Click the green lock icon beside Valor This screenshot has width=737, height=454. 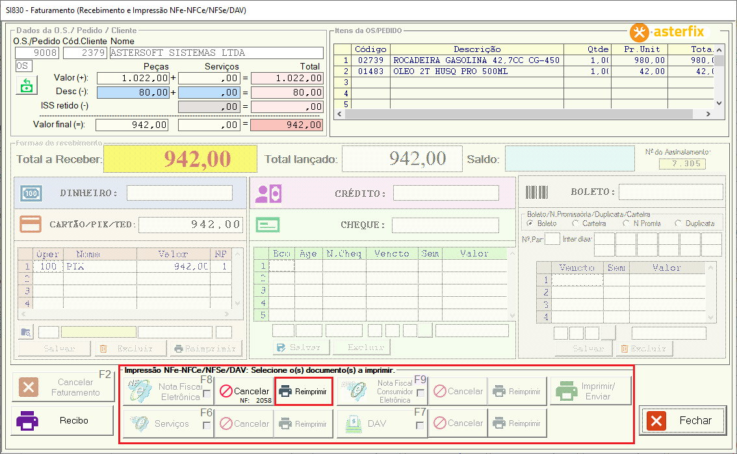click(x=27, y=86)
